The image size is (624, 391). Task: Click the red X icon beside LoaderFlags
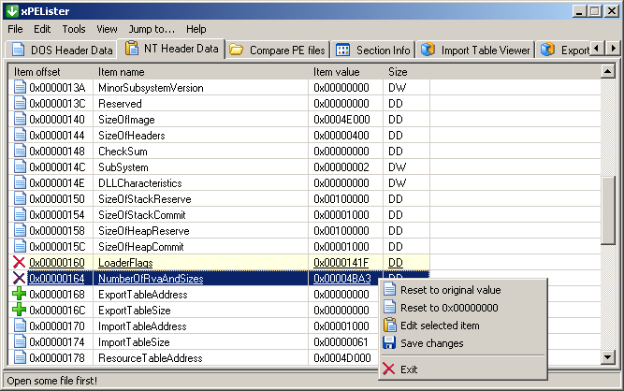tap(19, 262)
